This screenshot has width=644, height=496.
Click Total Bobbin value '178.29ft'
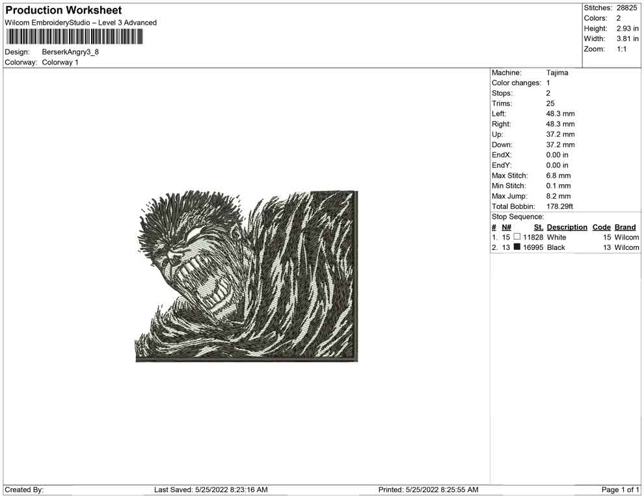[559, 206]
